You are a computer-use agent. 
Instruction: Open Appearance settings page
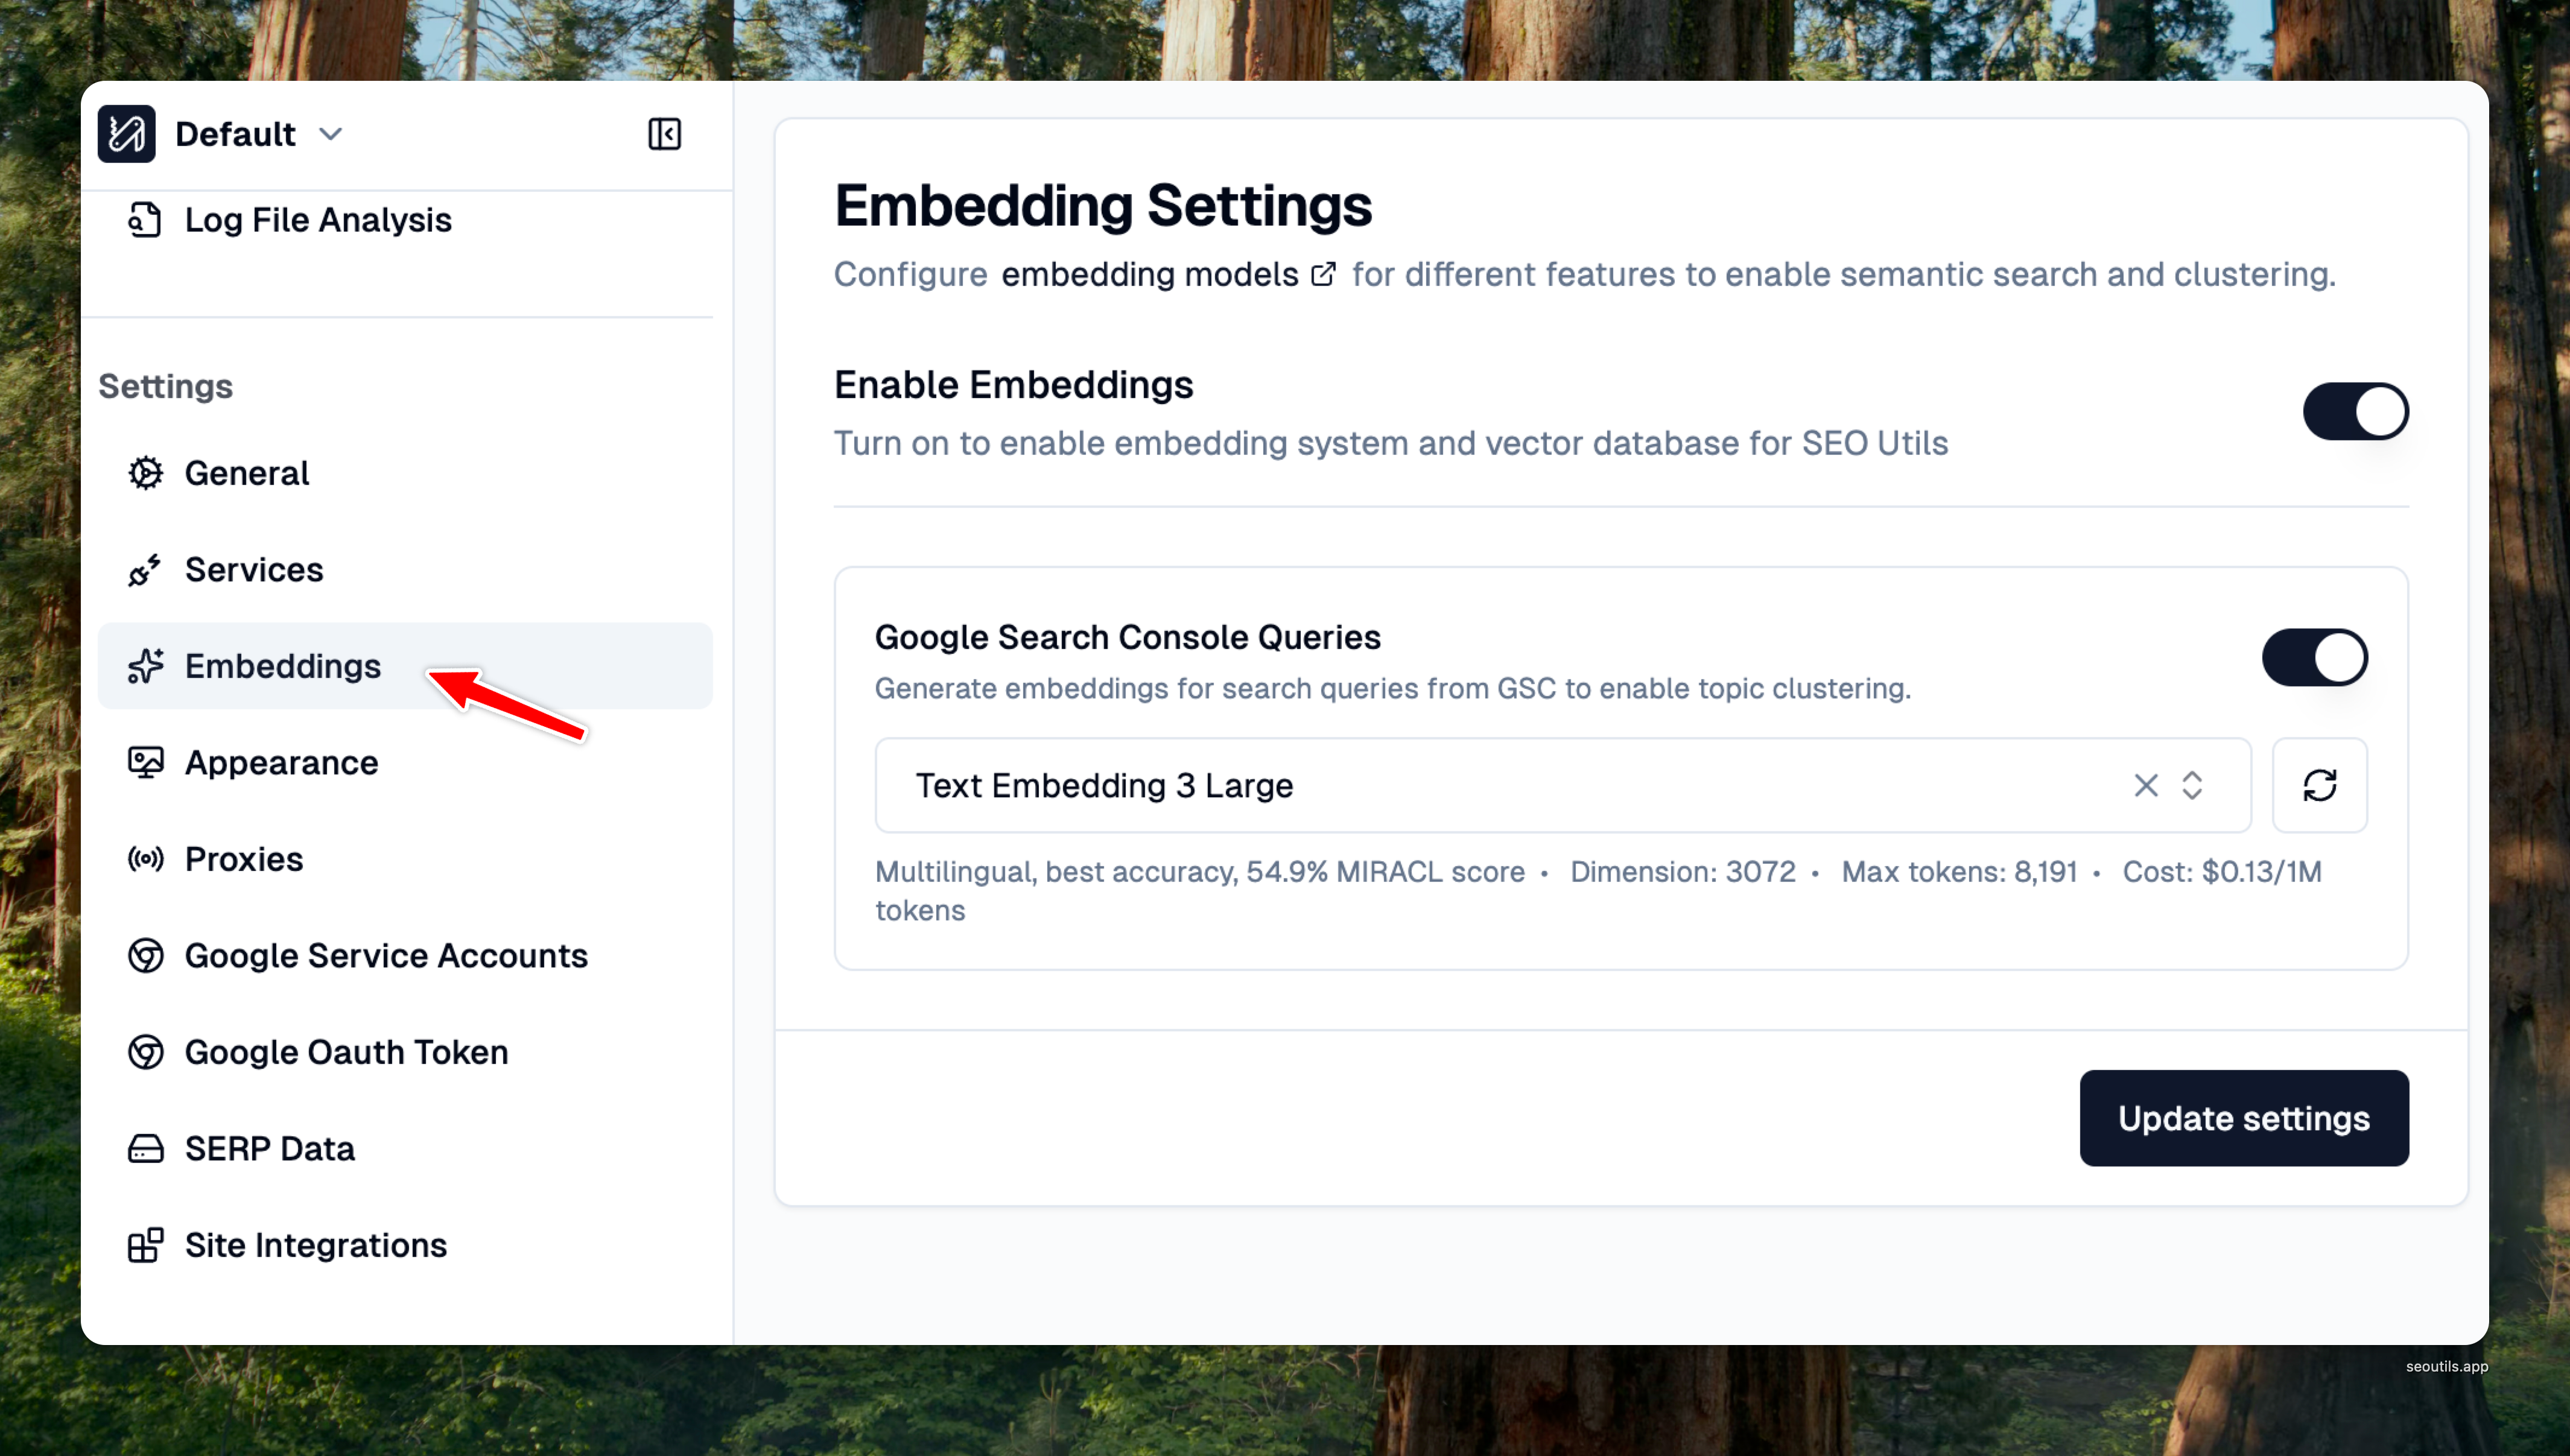pyautogui.click(x=281, y=763)
